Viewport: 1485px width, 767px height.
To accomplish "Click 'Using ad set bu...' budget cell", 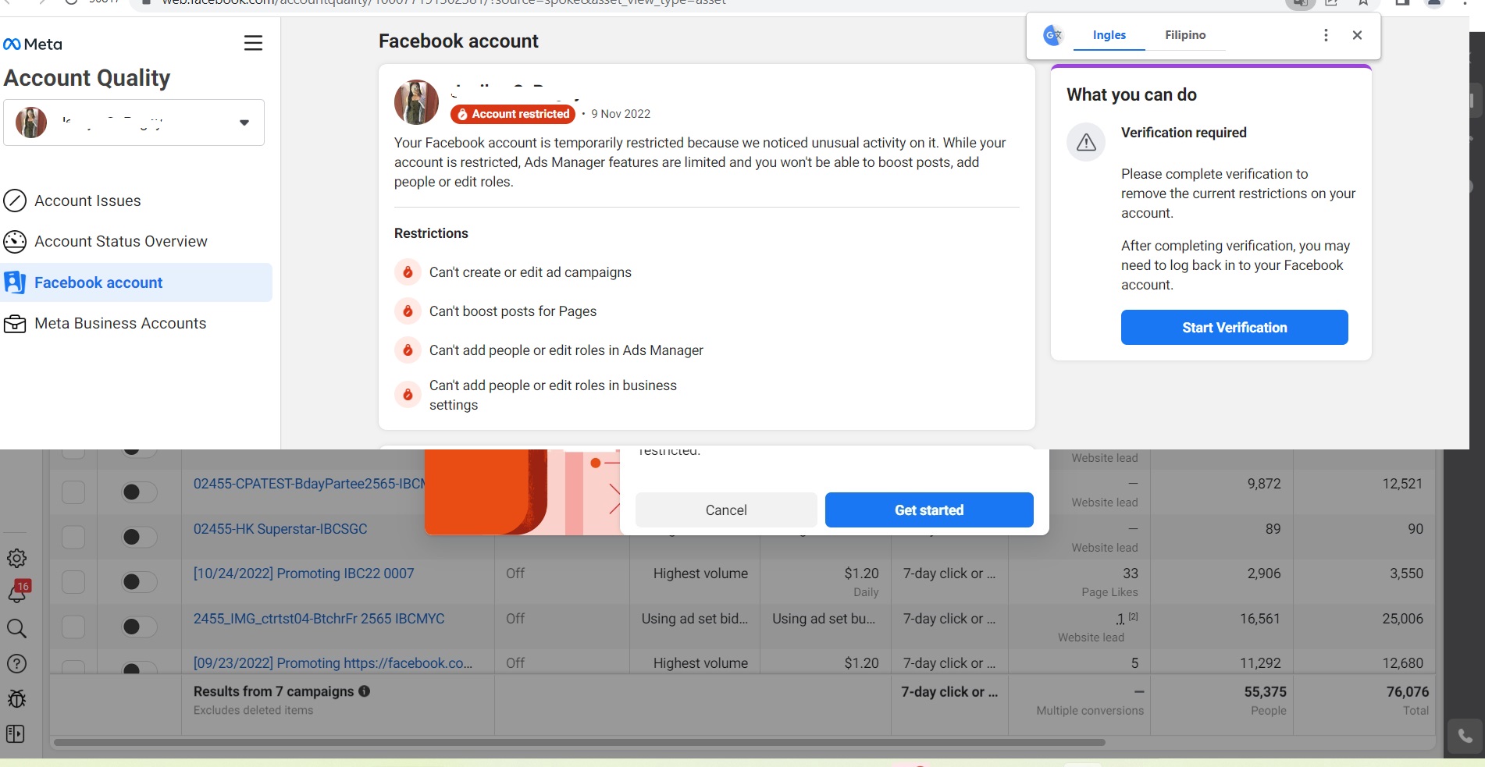I will tap(824, 619).
